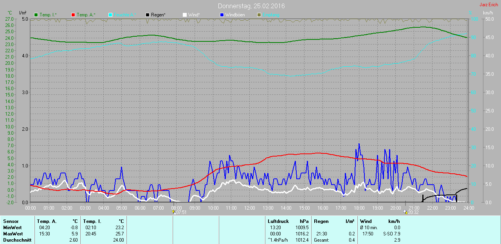Select the Luftdruck column header

(x=278, y=221)
